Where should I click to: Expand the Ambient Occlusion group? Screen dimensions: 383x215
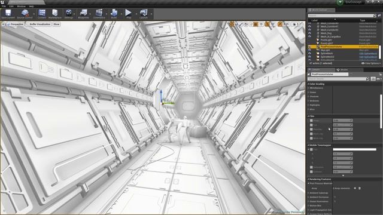pos(309,197)
